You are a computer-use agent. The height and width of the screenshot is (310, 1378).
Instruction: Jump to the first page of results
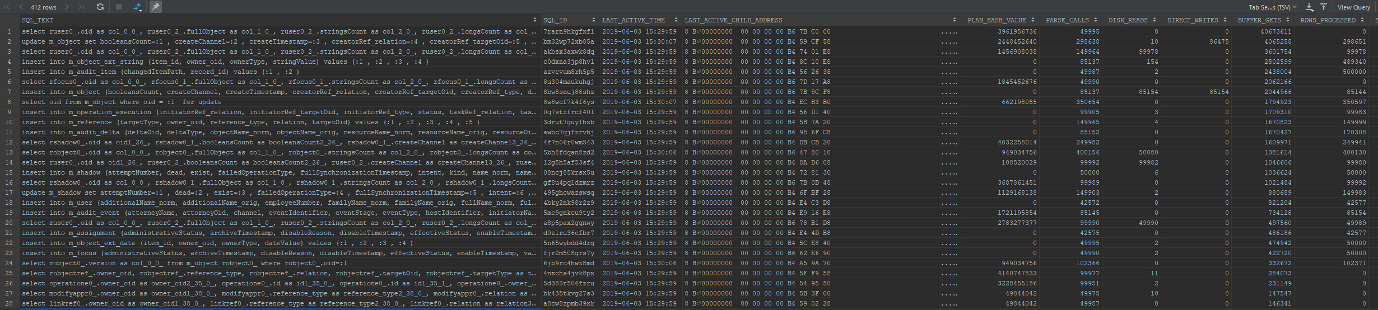click(x=7, y=7)
